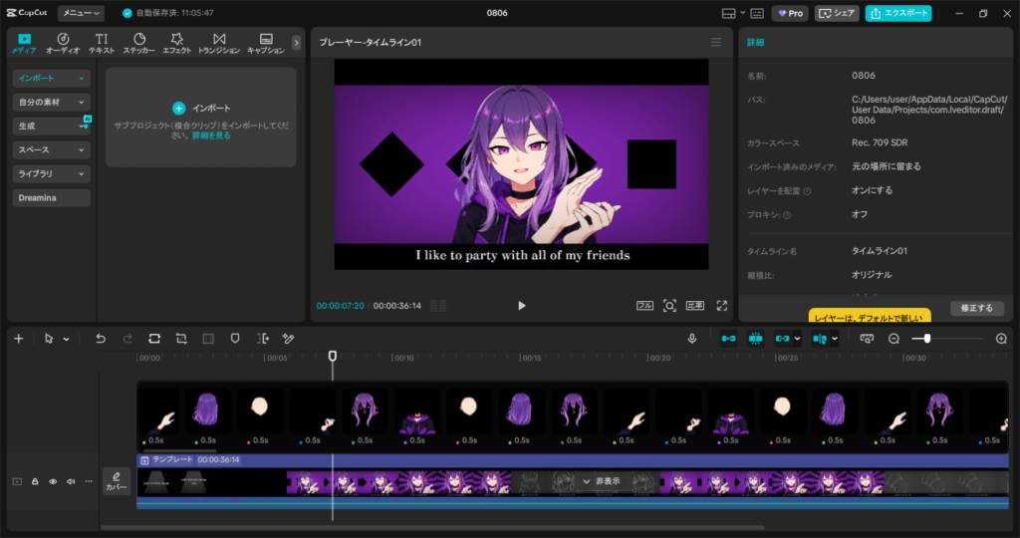Open the selection tool mode dropdown

point(66,339)
